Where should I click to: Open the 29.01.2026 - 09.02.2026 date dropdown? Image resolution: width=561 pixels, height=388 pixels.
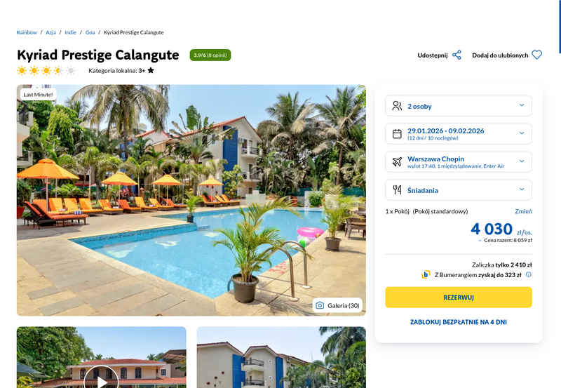pos(459,133)
